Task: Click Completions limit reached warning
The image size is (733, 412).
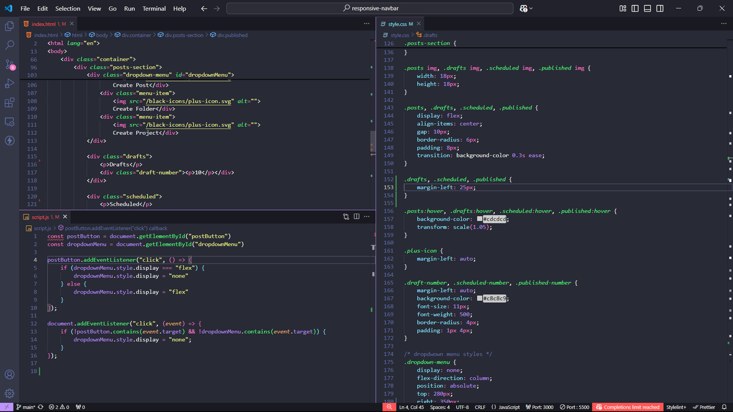Action: pos(627,407)
